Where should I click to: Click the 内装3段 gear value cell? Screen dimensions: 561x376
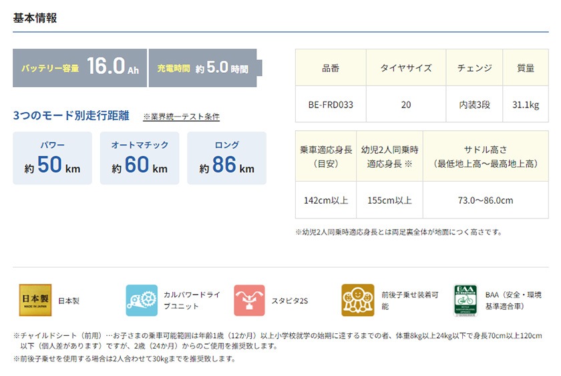474,105
